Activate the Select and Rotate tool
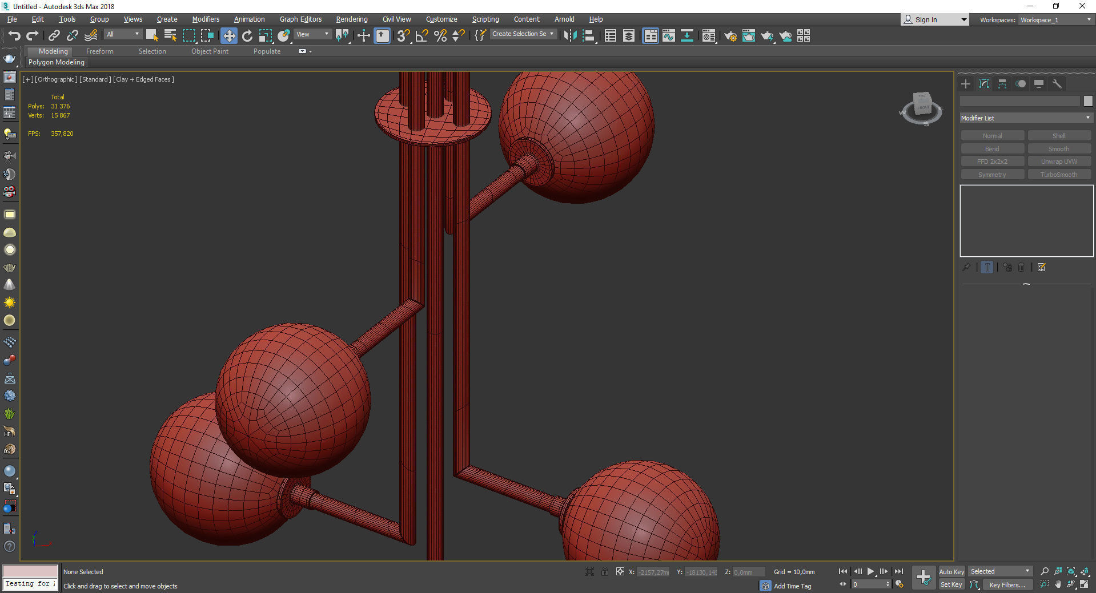Screen dimensions: 1096x593 point(247,36)
